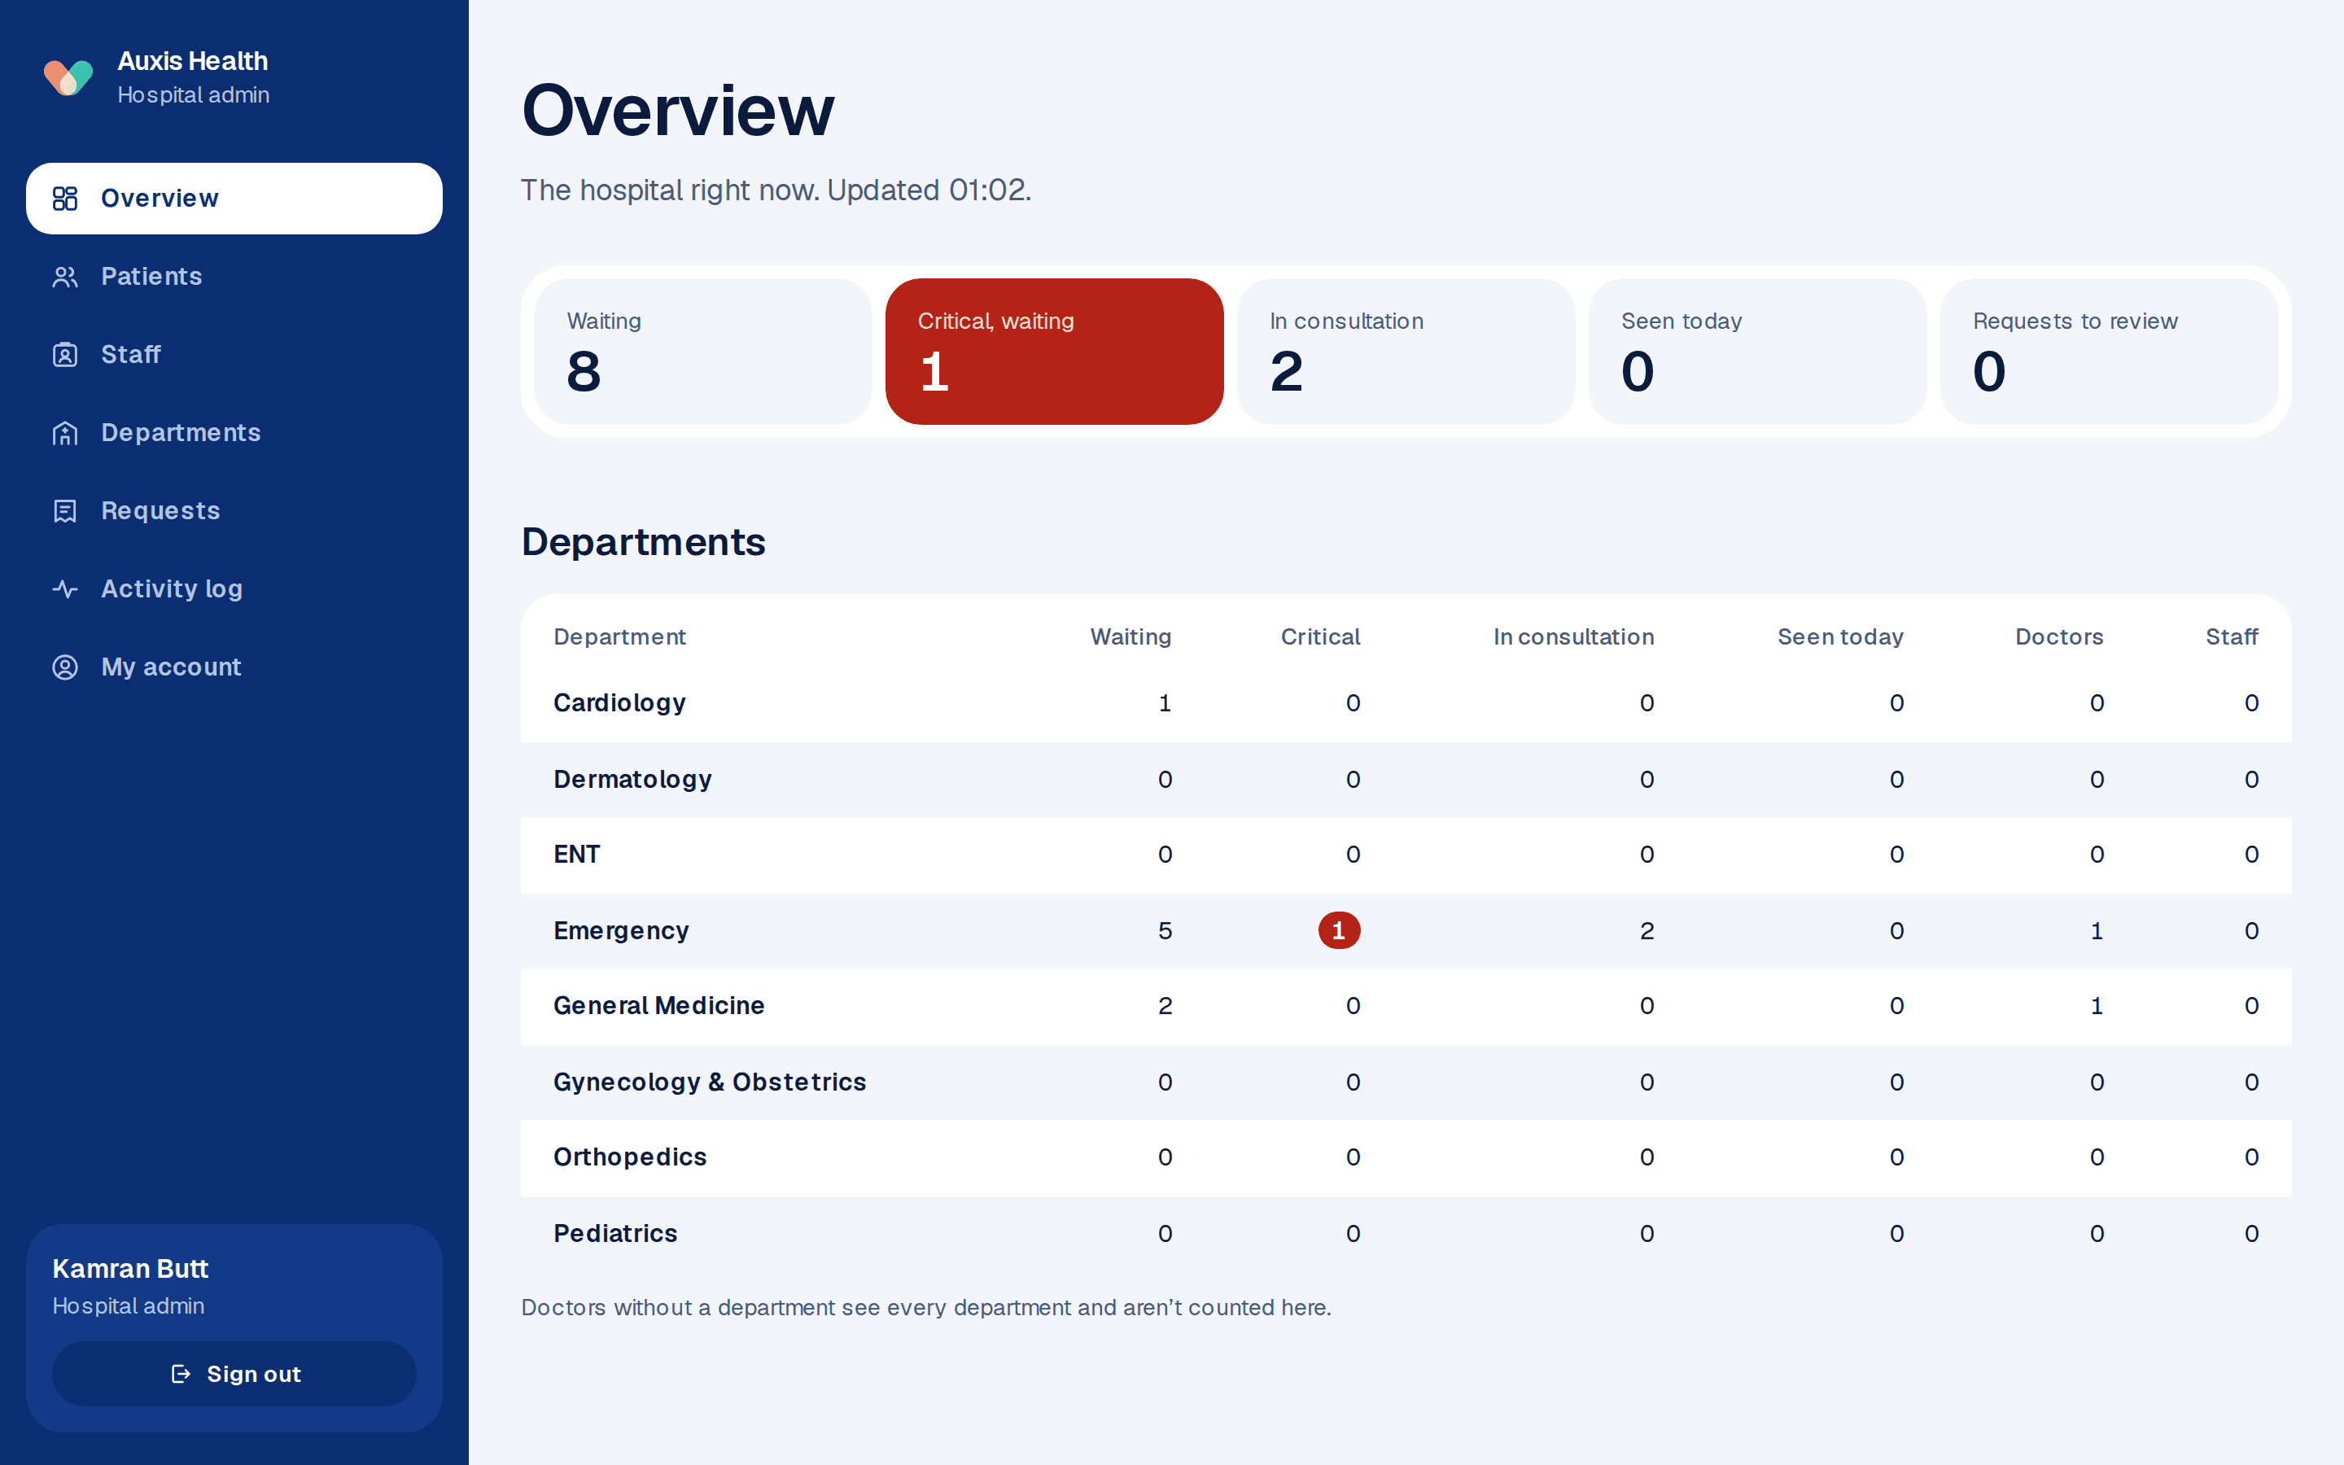Viewport: 2344px width, 1465px height.
Task: Click Emergency in consultation value 2
Action: pyautogui.click(x=1646, y=931)
